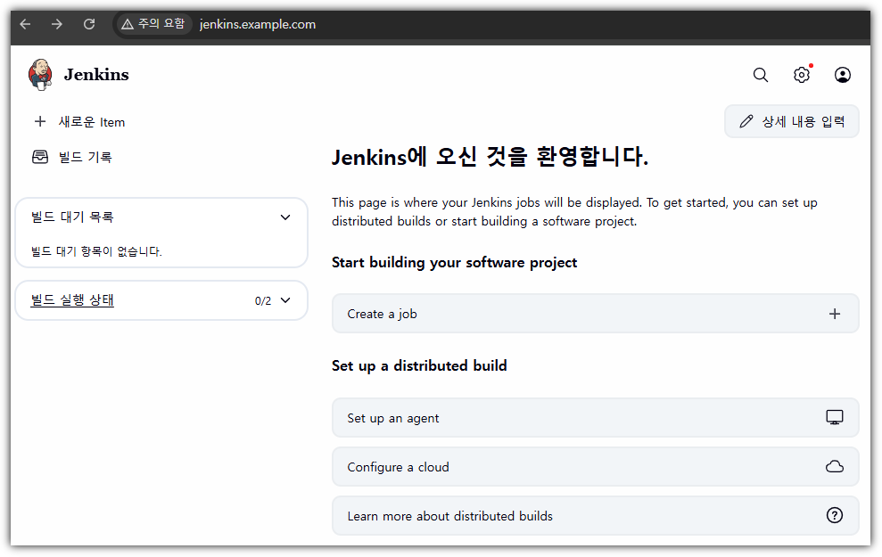The width and height of the screenshot is (882, 557).
Task: Expand the 빌드 실행 상태 panel chevron
Action: (285, 300)
